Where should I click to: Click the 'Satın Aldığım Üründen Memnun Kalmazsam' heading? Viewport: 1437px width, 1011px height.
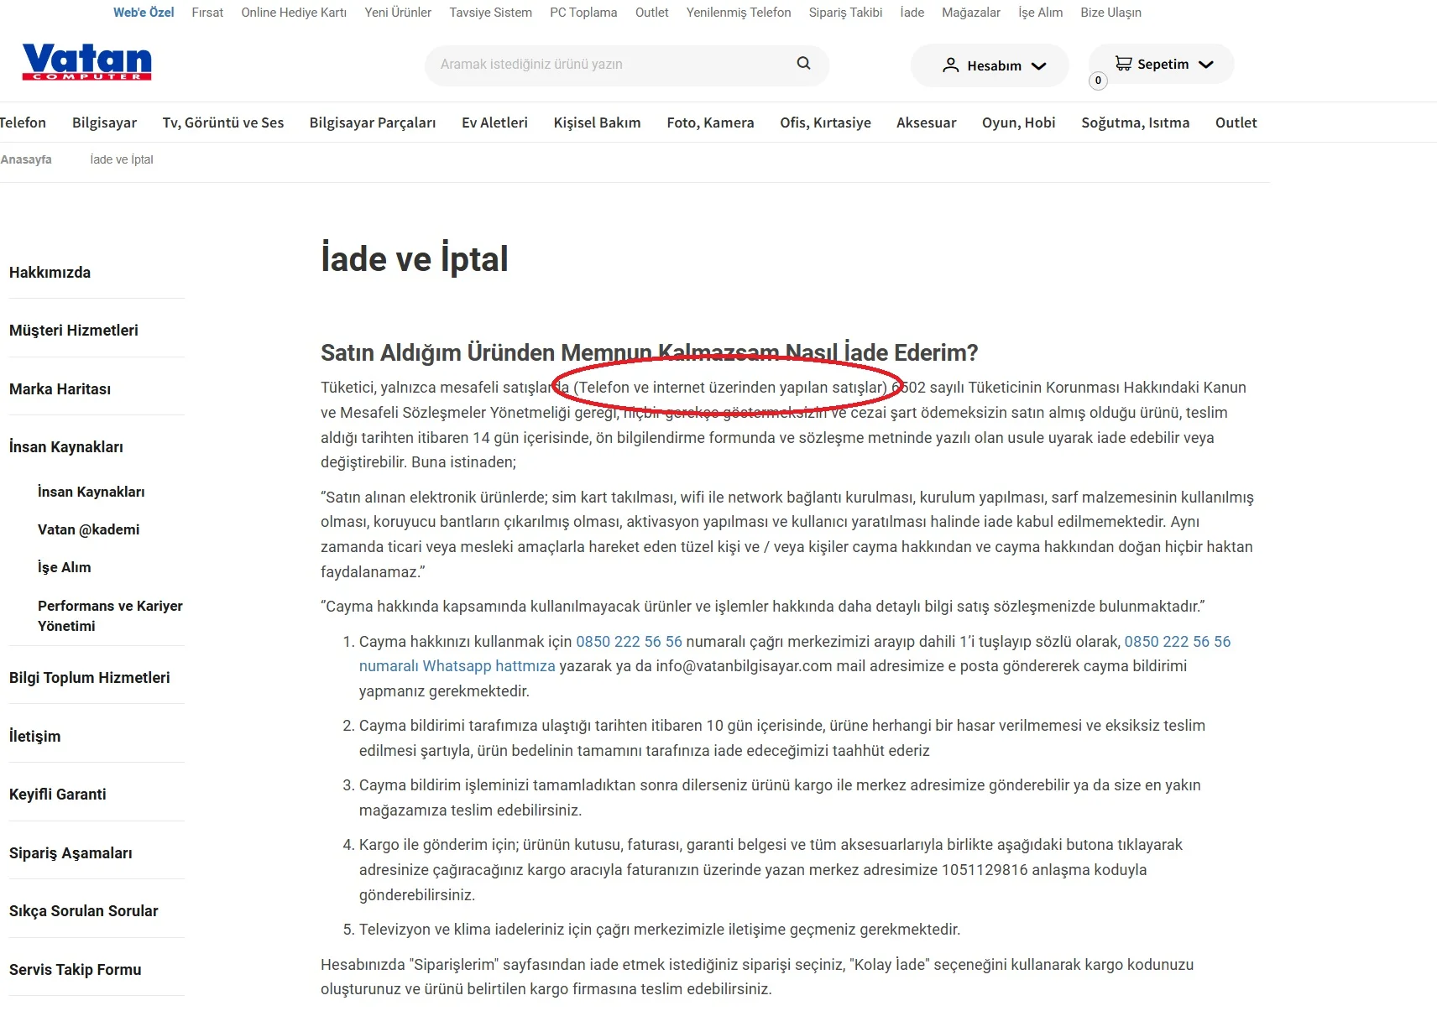pos(650,353)
